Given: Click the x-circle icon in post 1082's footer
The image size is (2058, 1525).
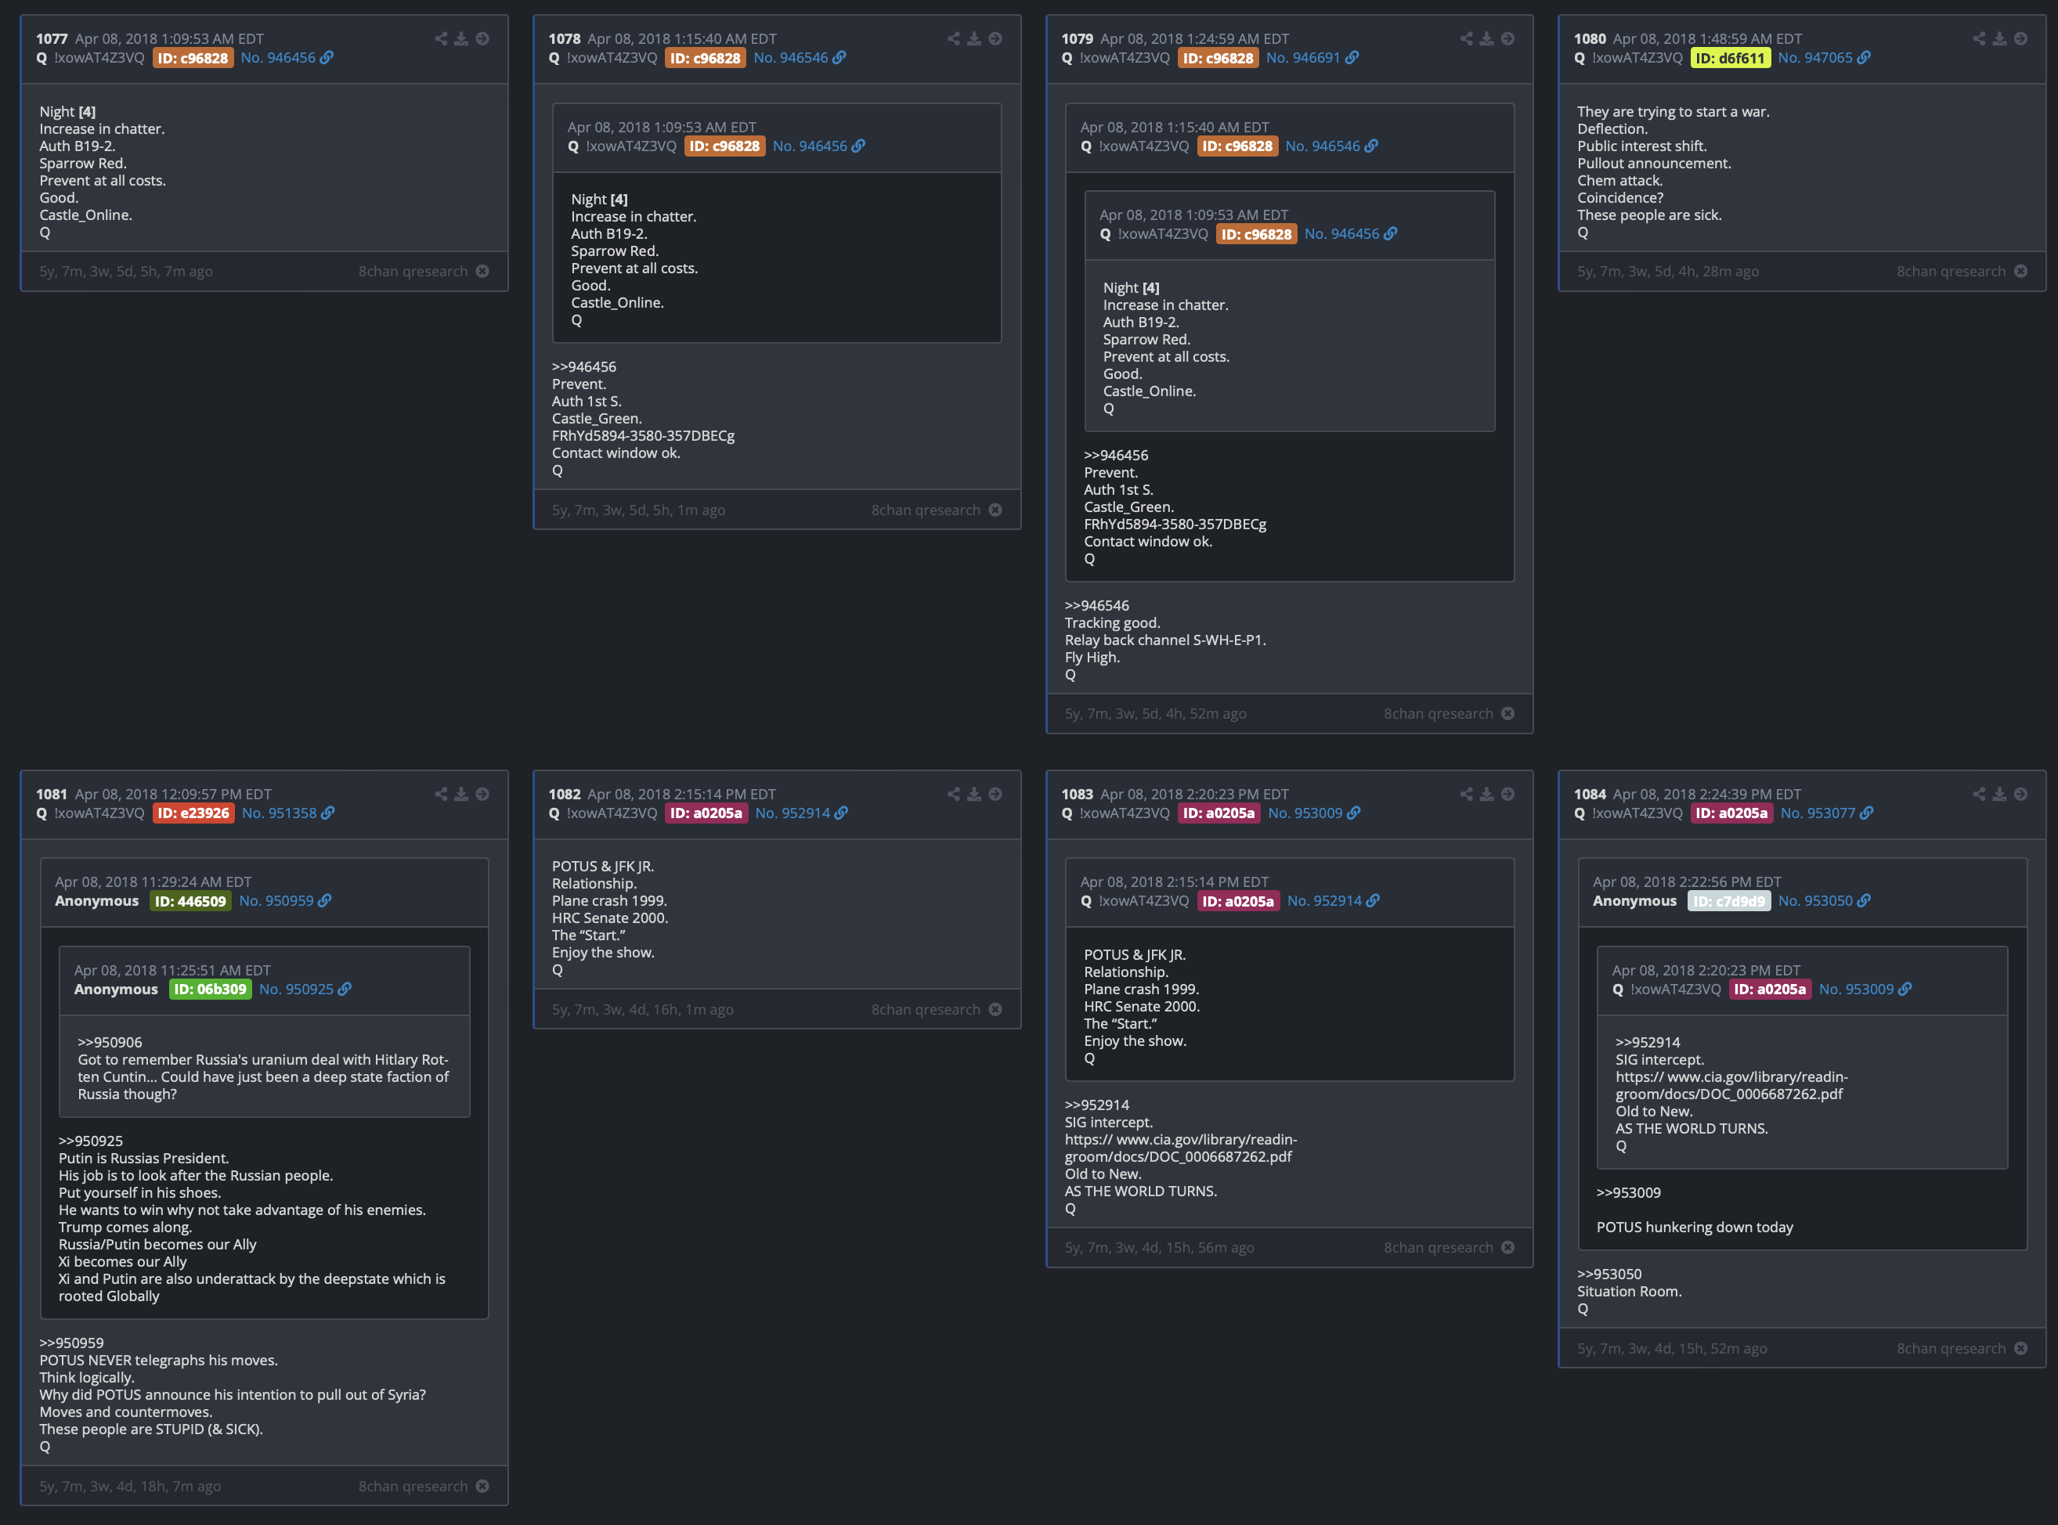Looking at the screenshot, I should click(x=995, y=1010).
